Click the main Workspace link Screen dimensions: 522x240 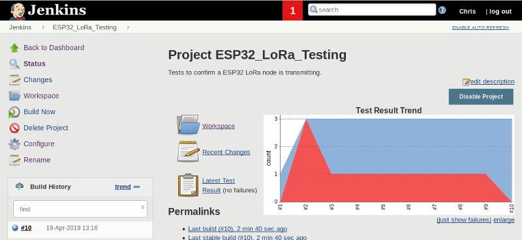tap(219, 126)
